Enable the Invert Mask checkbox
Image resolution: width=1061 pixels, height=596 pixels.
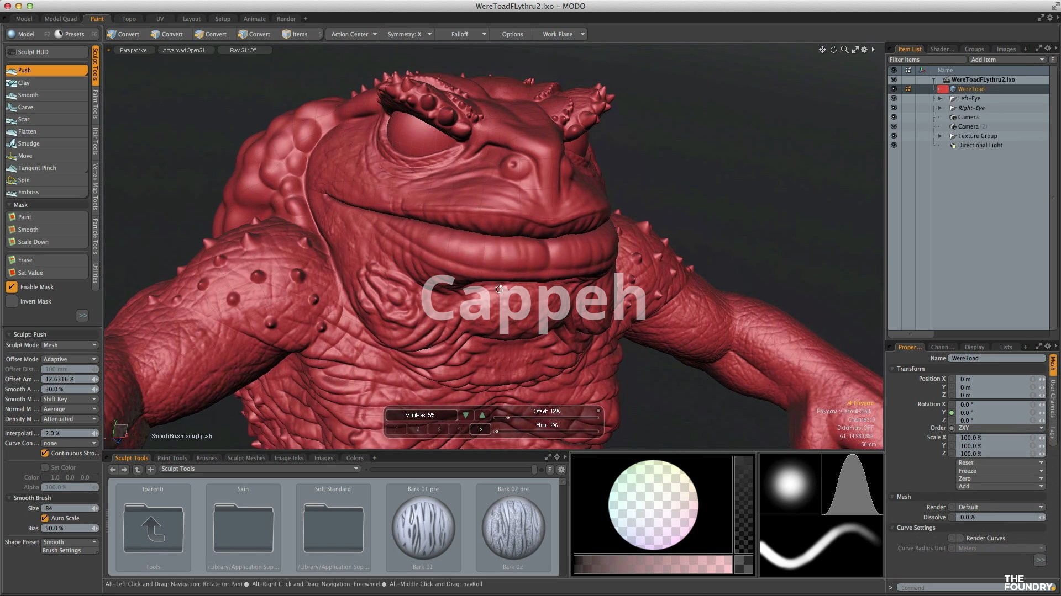tap(12, 301)
